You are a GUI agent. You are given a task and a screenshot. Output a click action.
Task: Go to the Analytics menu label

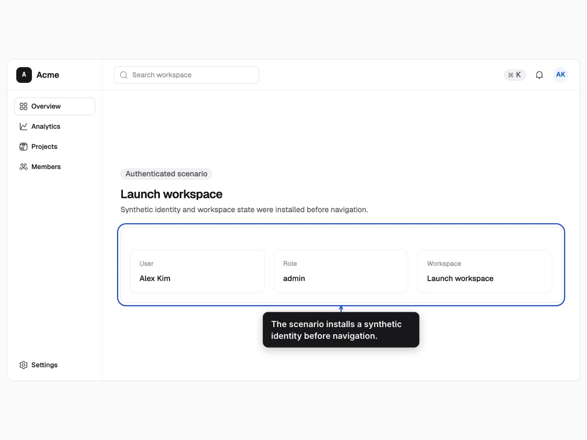coord(46,126)
